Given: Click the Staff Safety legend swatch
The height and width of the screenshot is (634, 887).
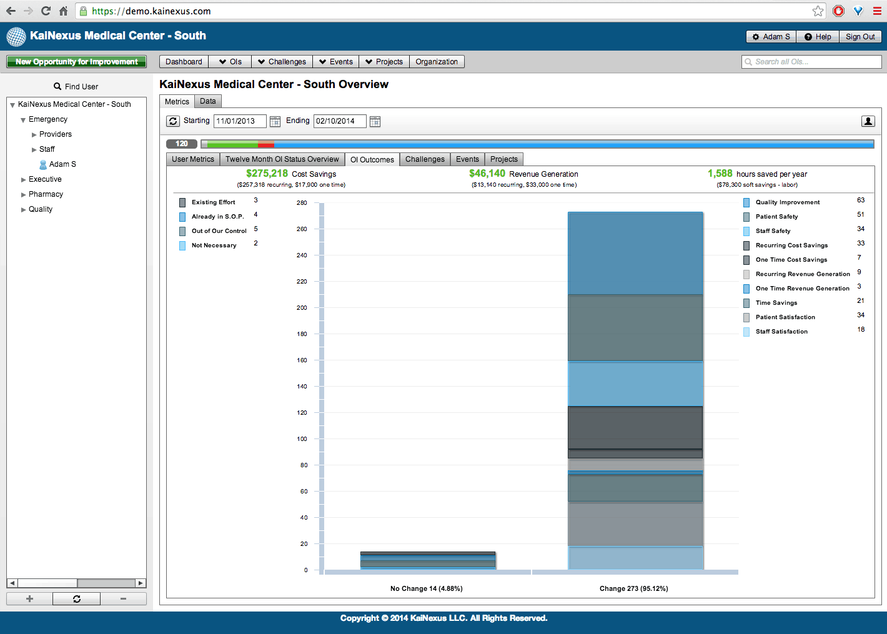Looking at the screenshot, I should pos(746,231).
